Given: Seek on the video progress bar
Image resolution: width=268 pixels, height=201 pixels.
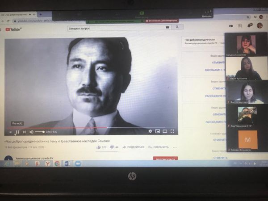Looking at the screenshot, I should click(x=89, y=127).
